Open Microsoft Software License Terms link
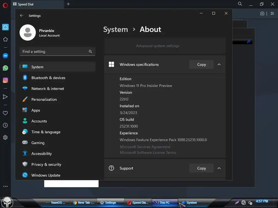The height and width of the screenshot is (208, 278). click(x=148, y=152)
